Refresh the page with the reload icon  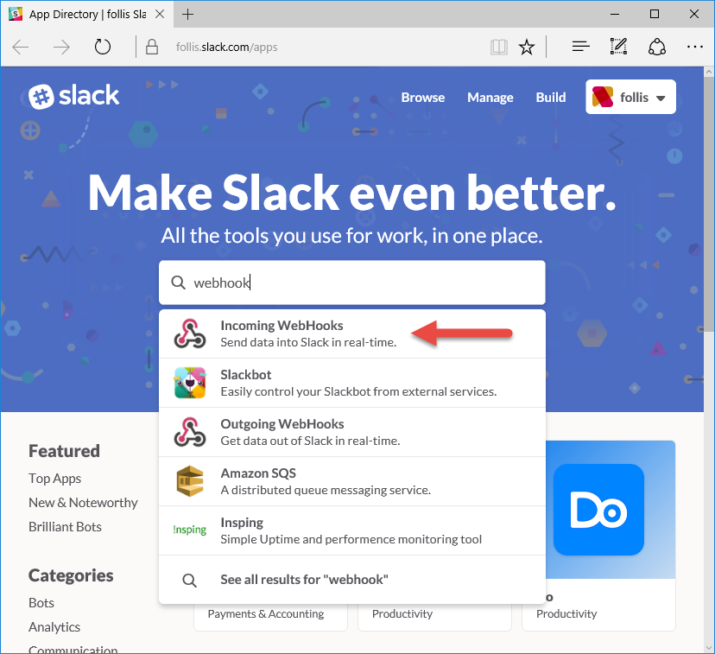(x=103, y=47)
